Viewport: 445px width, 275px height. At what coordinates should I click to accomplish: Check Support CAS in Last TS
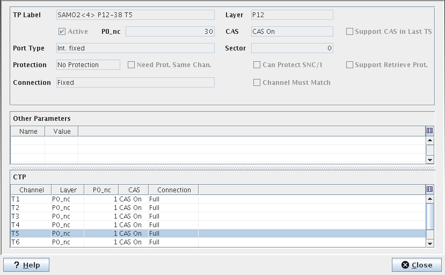click(x=350, y=32)
